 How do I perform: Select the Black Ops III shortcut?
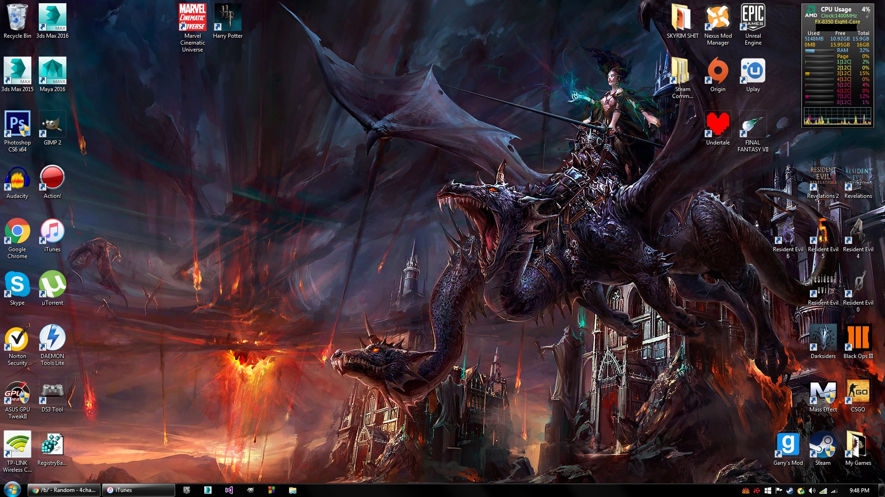[858, 341]
